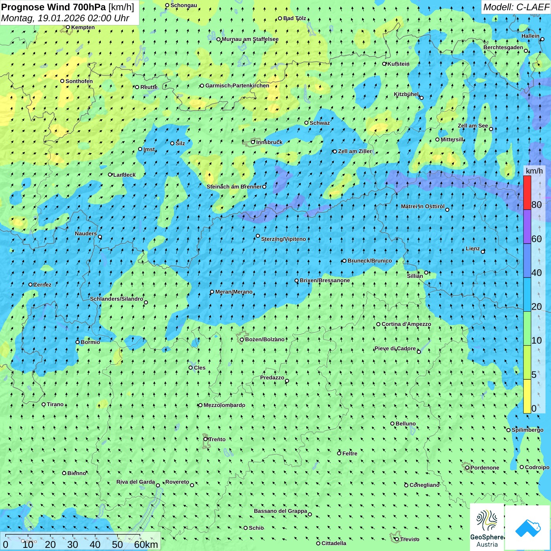Click the Lienz label

coord(473,248)
